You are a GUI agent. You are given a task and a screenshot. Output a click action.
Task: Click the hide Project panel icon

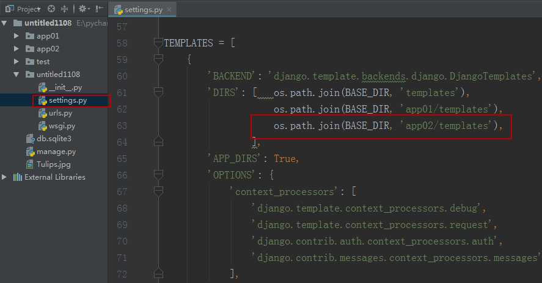pos(99,9)
